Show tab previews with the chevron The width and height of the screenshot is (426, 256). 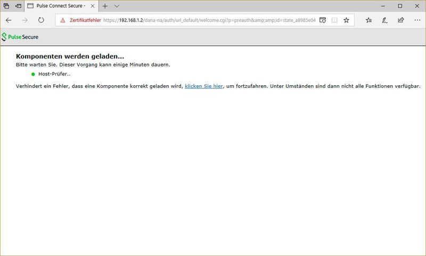[117, 6]
